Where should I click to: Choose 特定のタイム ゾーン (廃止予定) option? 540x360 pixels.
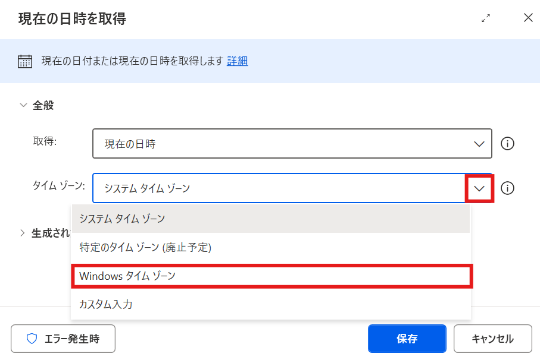tap(270, 247)
